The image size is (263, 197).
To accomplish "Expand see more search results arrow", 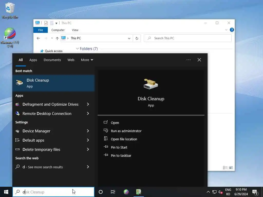I will (x=88, y=167).
